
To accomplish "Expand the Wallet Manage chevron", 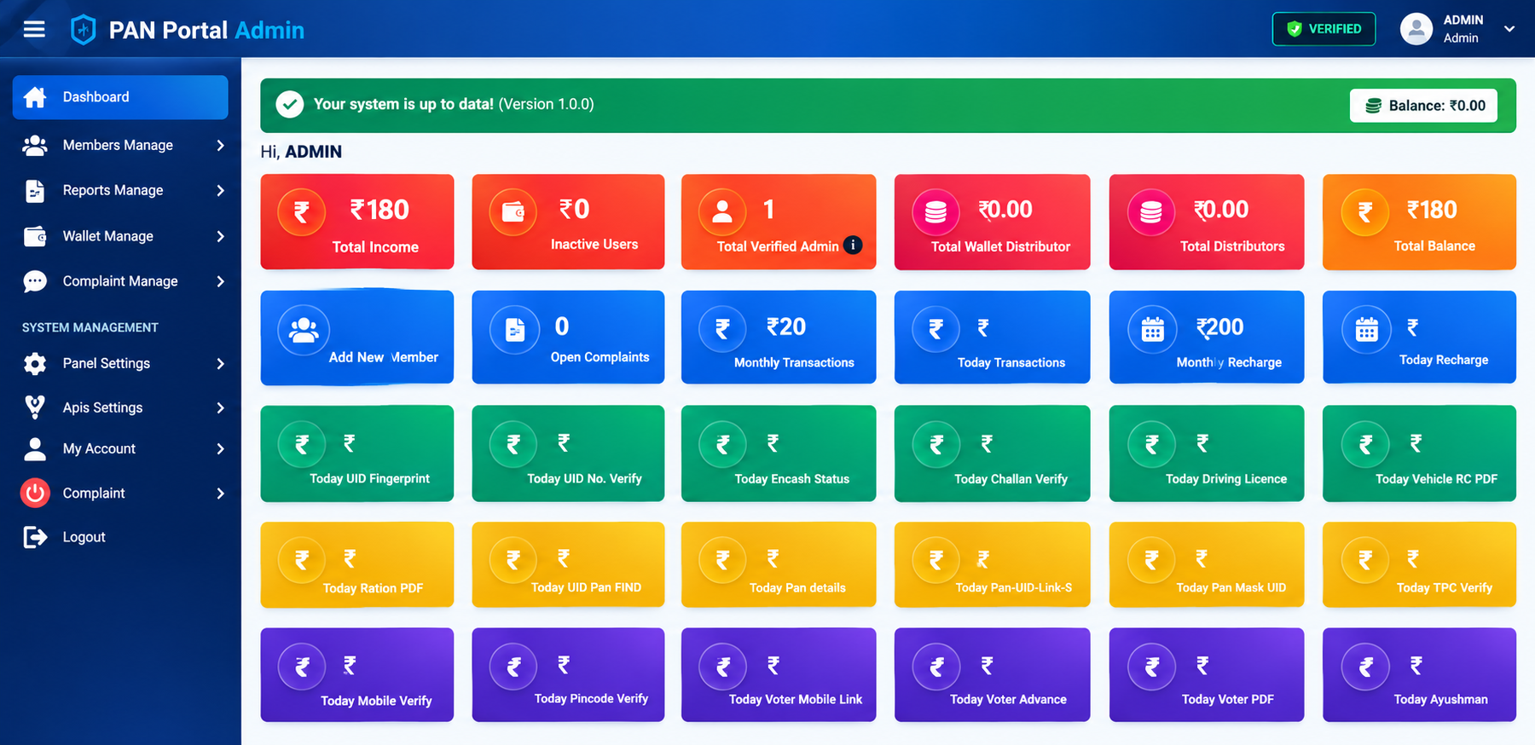I will [x=221, y=236].
